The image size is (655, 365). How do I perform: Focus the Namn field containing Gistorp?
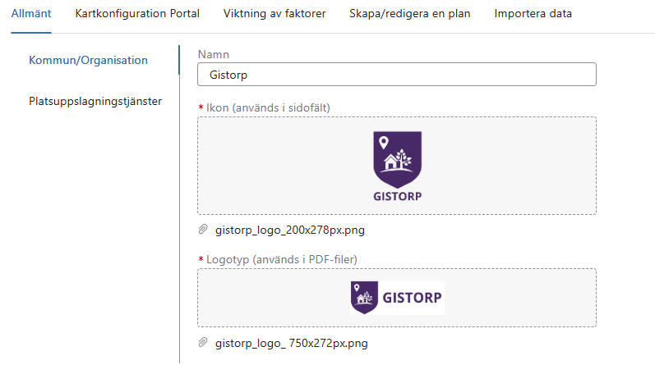396,75
